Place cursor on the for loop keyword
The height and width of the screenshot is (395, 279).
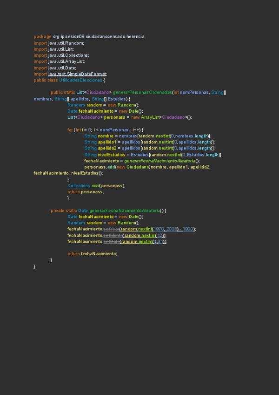[x=70, y=129]
